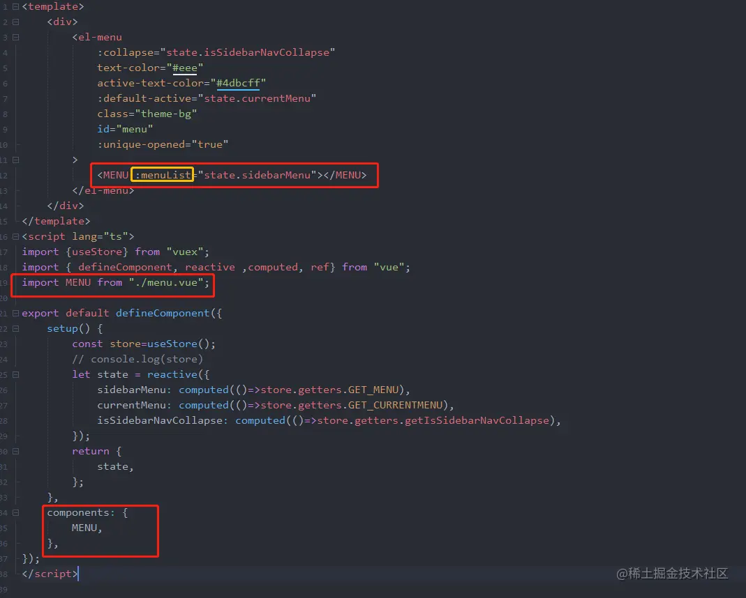Viewport: 746px width, 598px height.
Task: Collapse the <script lang="ts"> block fold marker
Action: (15, 236)
